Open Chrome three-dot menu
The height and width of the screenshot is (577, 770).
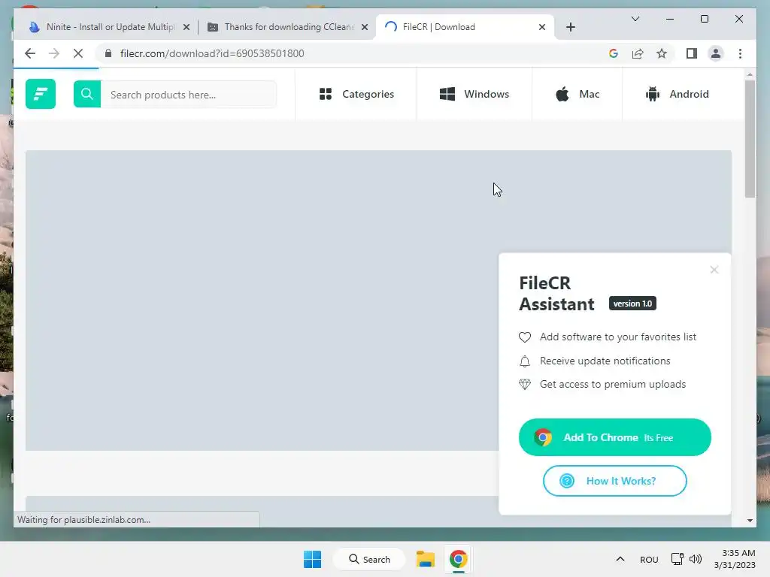[740, 53]
